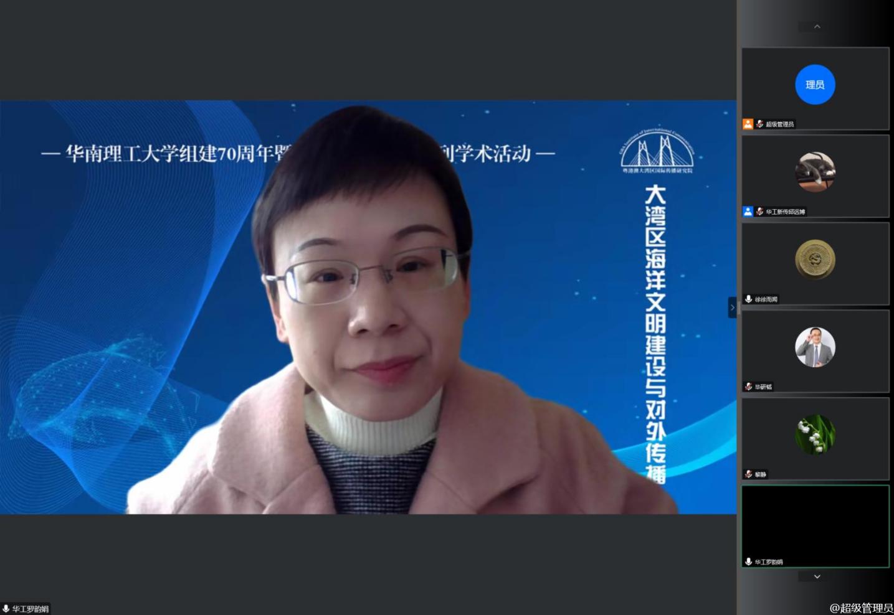Click the 华工罗韵娟 name label on main video

tap(31, 609)
